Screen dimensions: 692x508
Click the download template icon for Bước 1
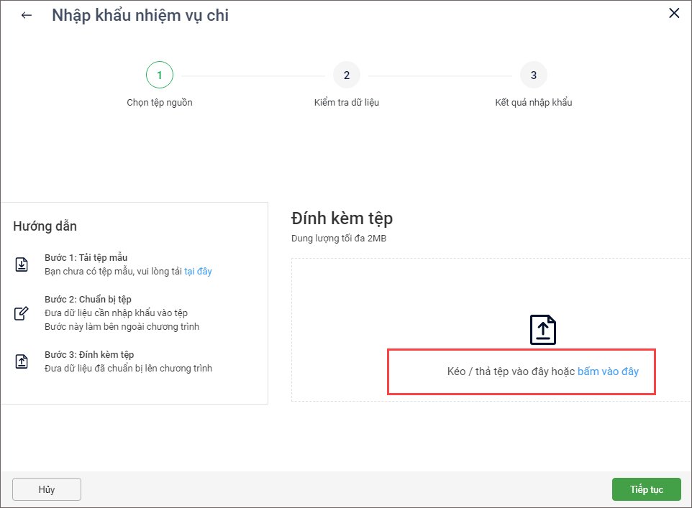tap(22, 264)
